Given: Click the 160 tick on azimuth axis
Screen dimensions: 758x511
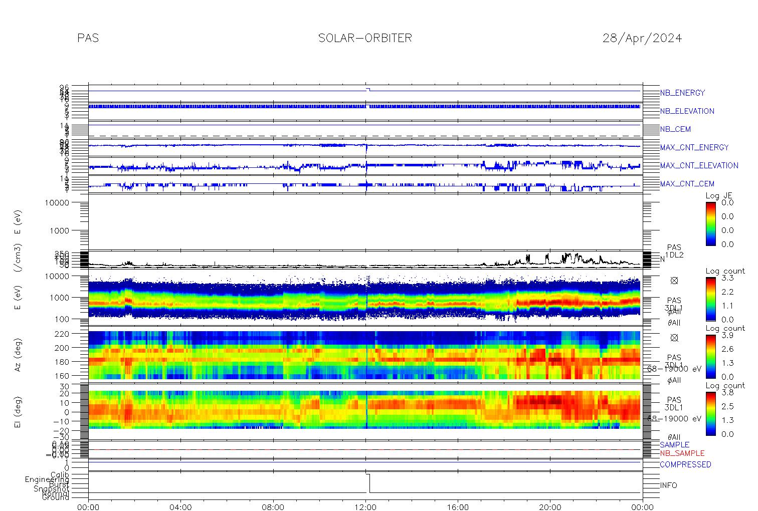Looking at the screenshot, I should [x=76, y=375].
